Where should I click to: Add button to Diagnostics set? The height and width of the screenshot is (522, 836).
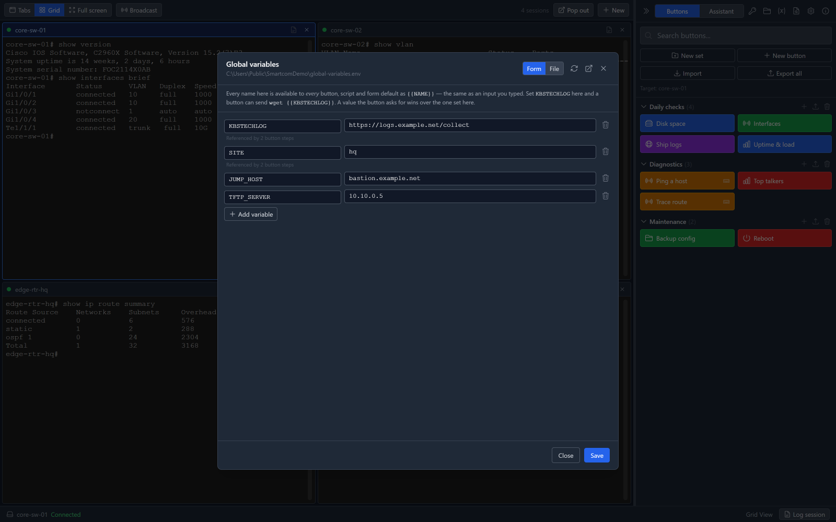point(804,164)
